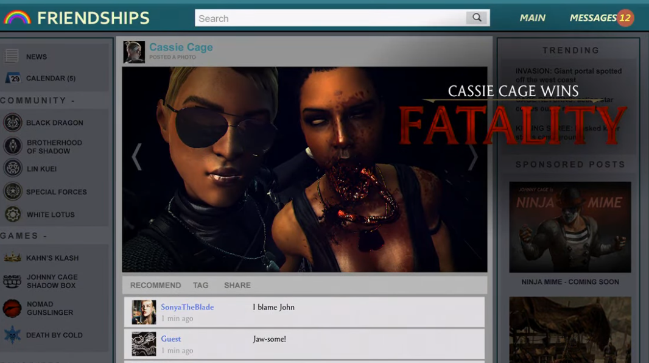This screenshot has width=649, height=363.
Task: Recommend Cassie Cage's photo
Action: [156, 285]
